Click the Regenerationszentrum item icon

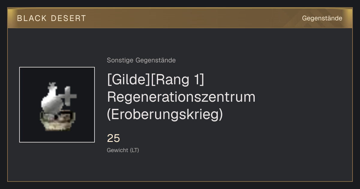coord(57,105)
